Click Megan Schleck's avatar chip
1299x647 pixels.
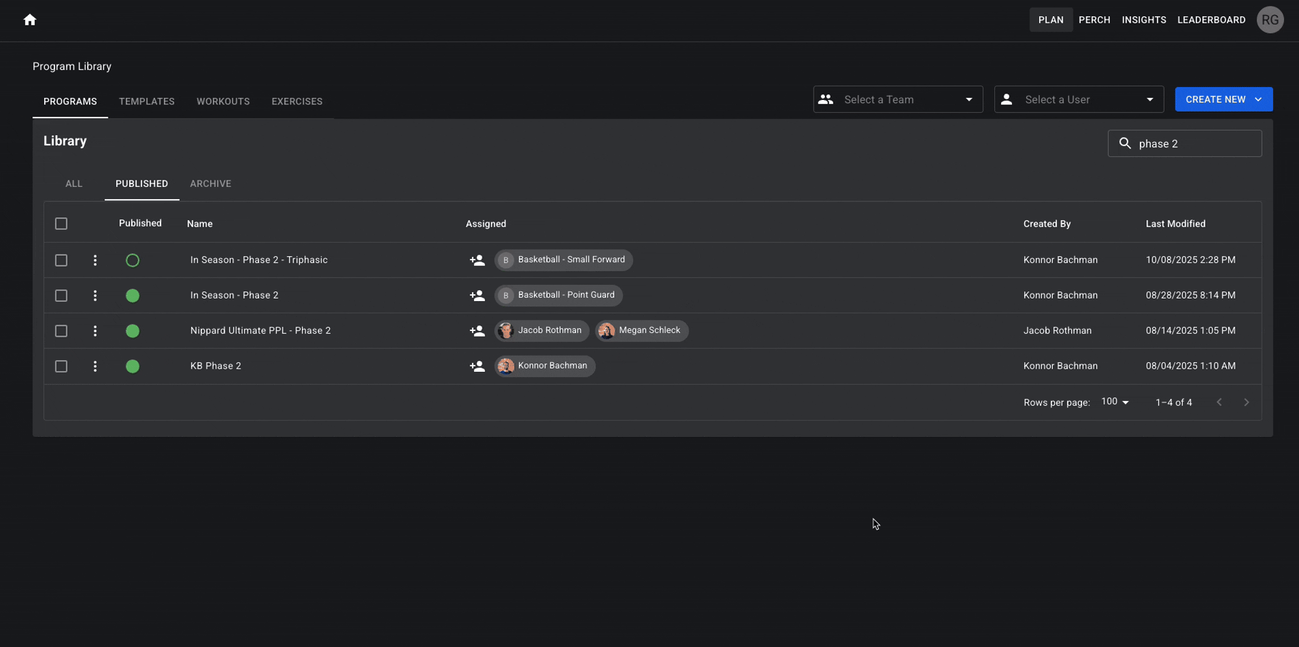[x=642, y=330]
